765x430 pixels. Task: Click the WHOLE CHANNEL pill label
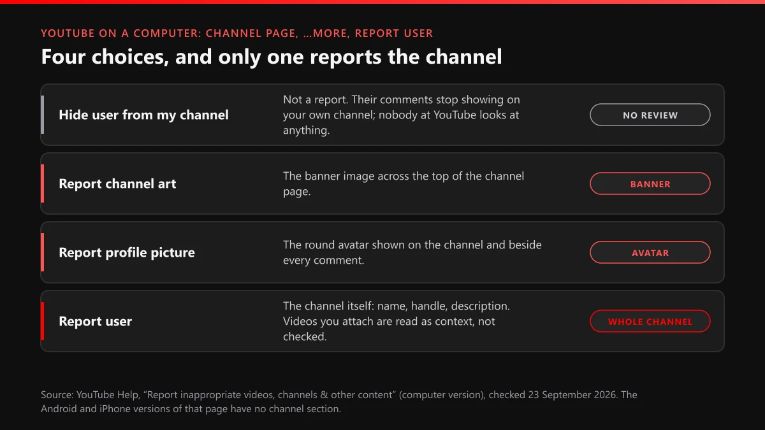point(650,322)
